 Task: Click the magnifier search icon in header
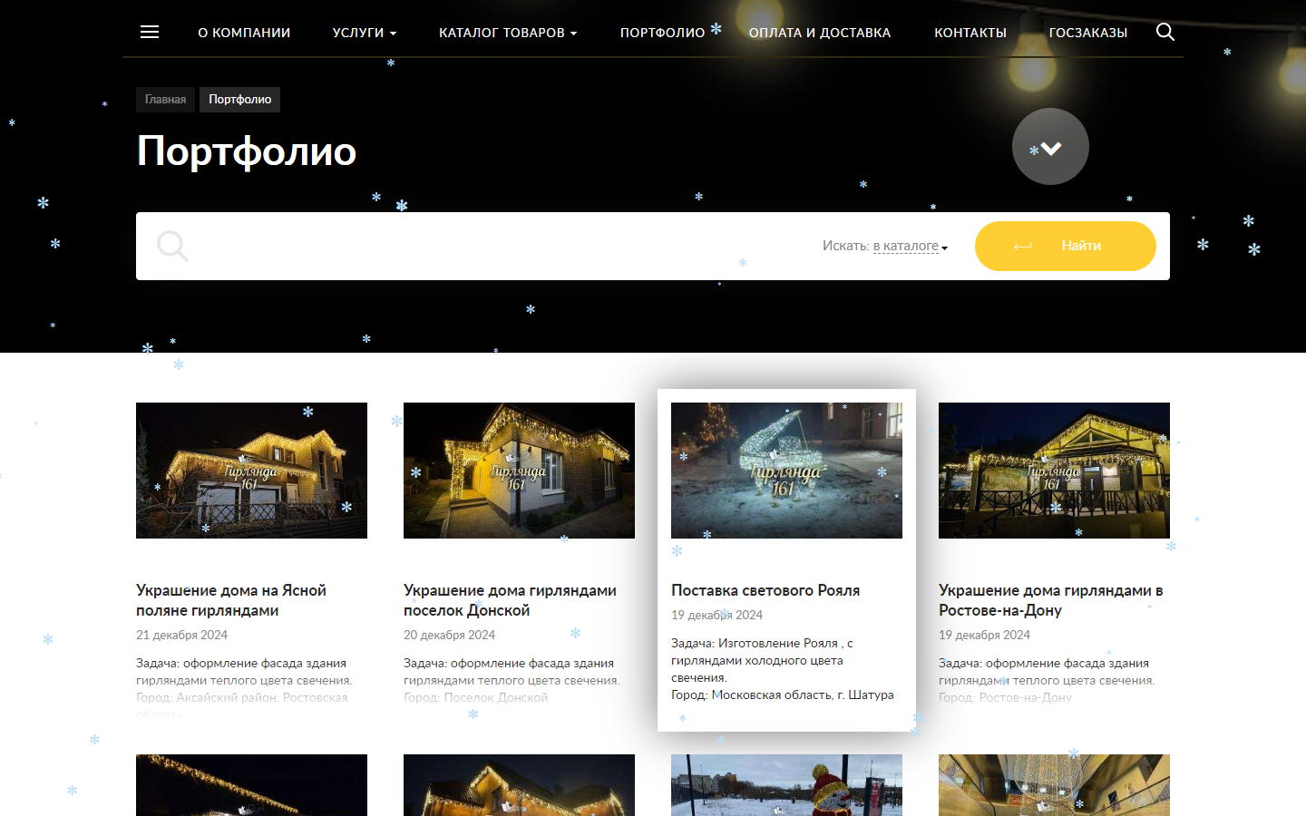(x=1165, y=32)
